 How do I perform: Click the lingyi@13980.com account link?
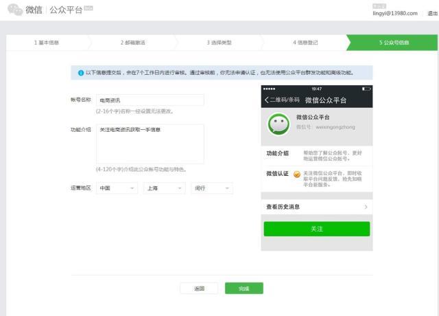(x=395, y=13)
